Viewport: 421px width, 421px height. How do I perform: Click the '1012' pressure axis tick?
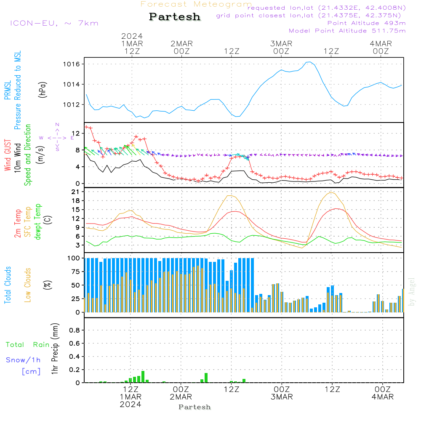point(72,104)
